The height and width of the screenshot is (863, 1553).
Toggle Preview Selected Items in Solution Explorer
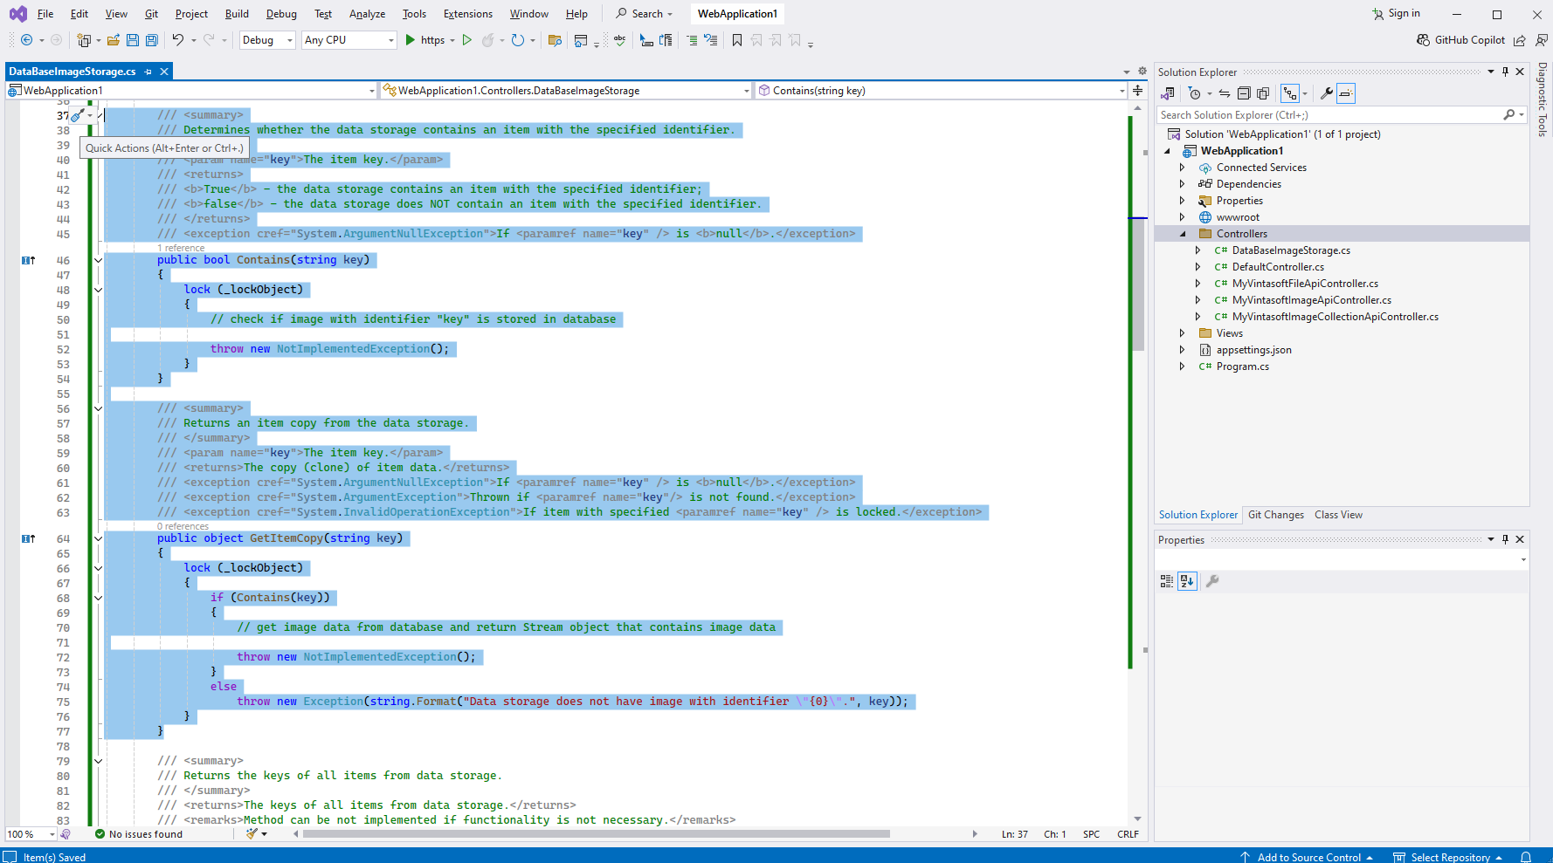click(1346, 93)
